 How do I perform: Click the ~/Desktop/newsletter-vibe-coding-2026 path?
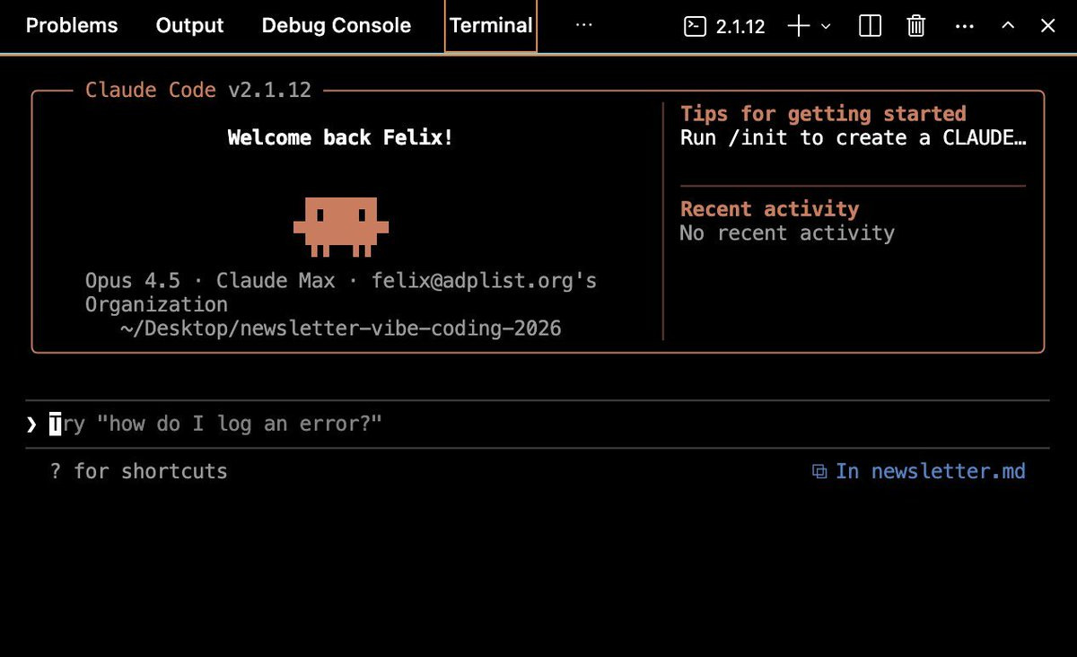coord(341,328)
